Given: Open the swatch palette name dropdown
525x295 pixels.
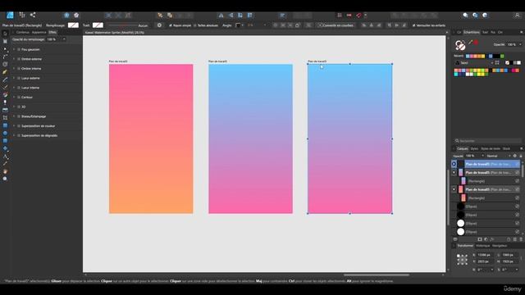Looking at the screenshot, I should (x=474, y=63).
